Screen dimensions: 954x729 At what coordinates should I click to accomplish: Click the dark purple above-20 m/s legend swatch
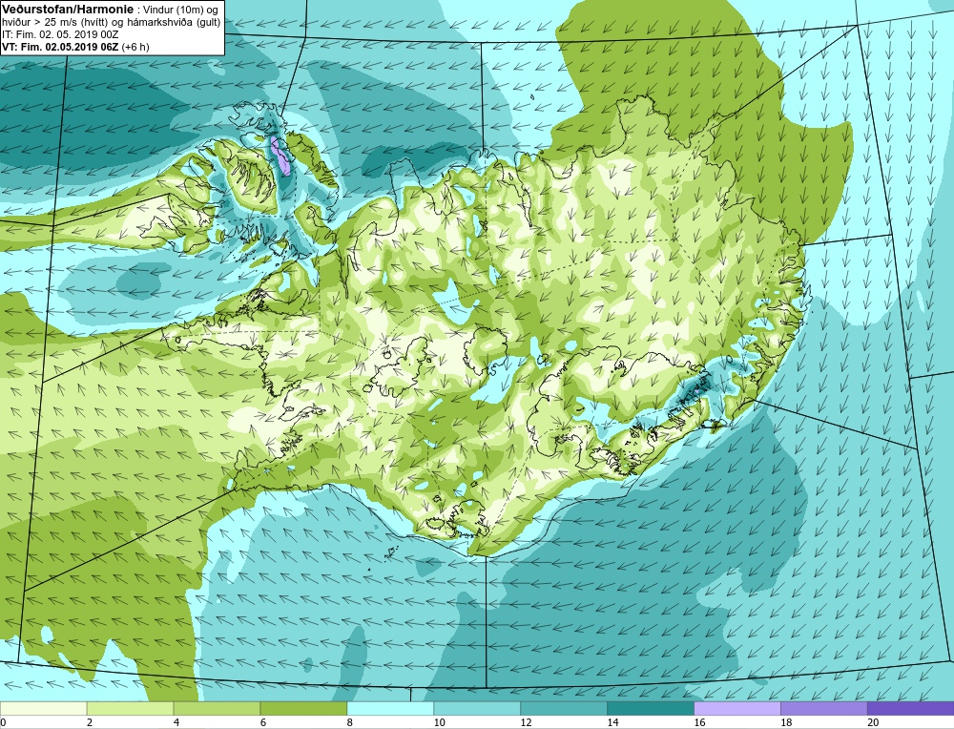[x=911, y=709]
